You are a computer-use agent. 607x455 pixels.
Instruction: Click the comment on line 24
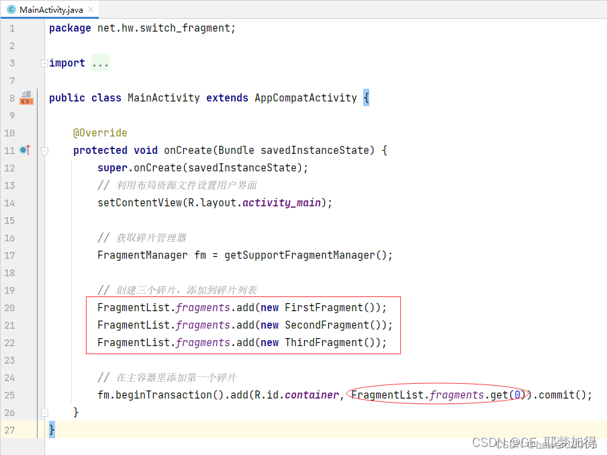coord(167,378)
